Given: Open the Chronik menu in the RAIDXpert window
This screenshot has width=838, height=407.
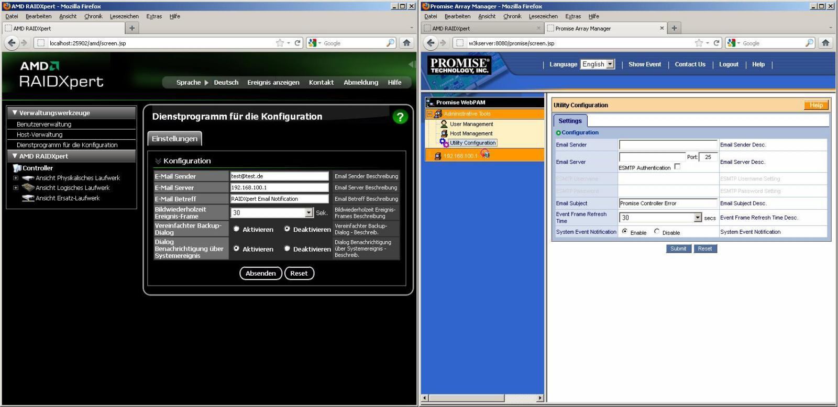Looking at the screenshot, I should point(93,16).
